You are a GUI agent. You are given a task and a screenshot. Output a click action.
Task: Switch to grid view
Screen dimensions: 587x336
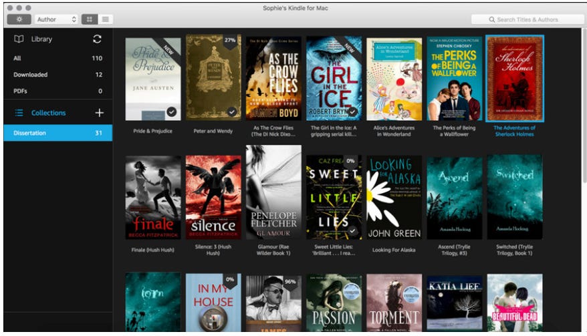[90, 19]
